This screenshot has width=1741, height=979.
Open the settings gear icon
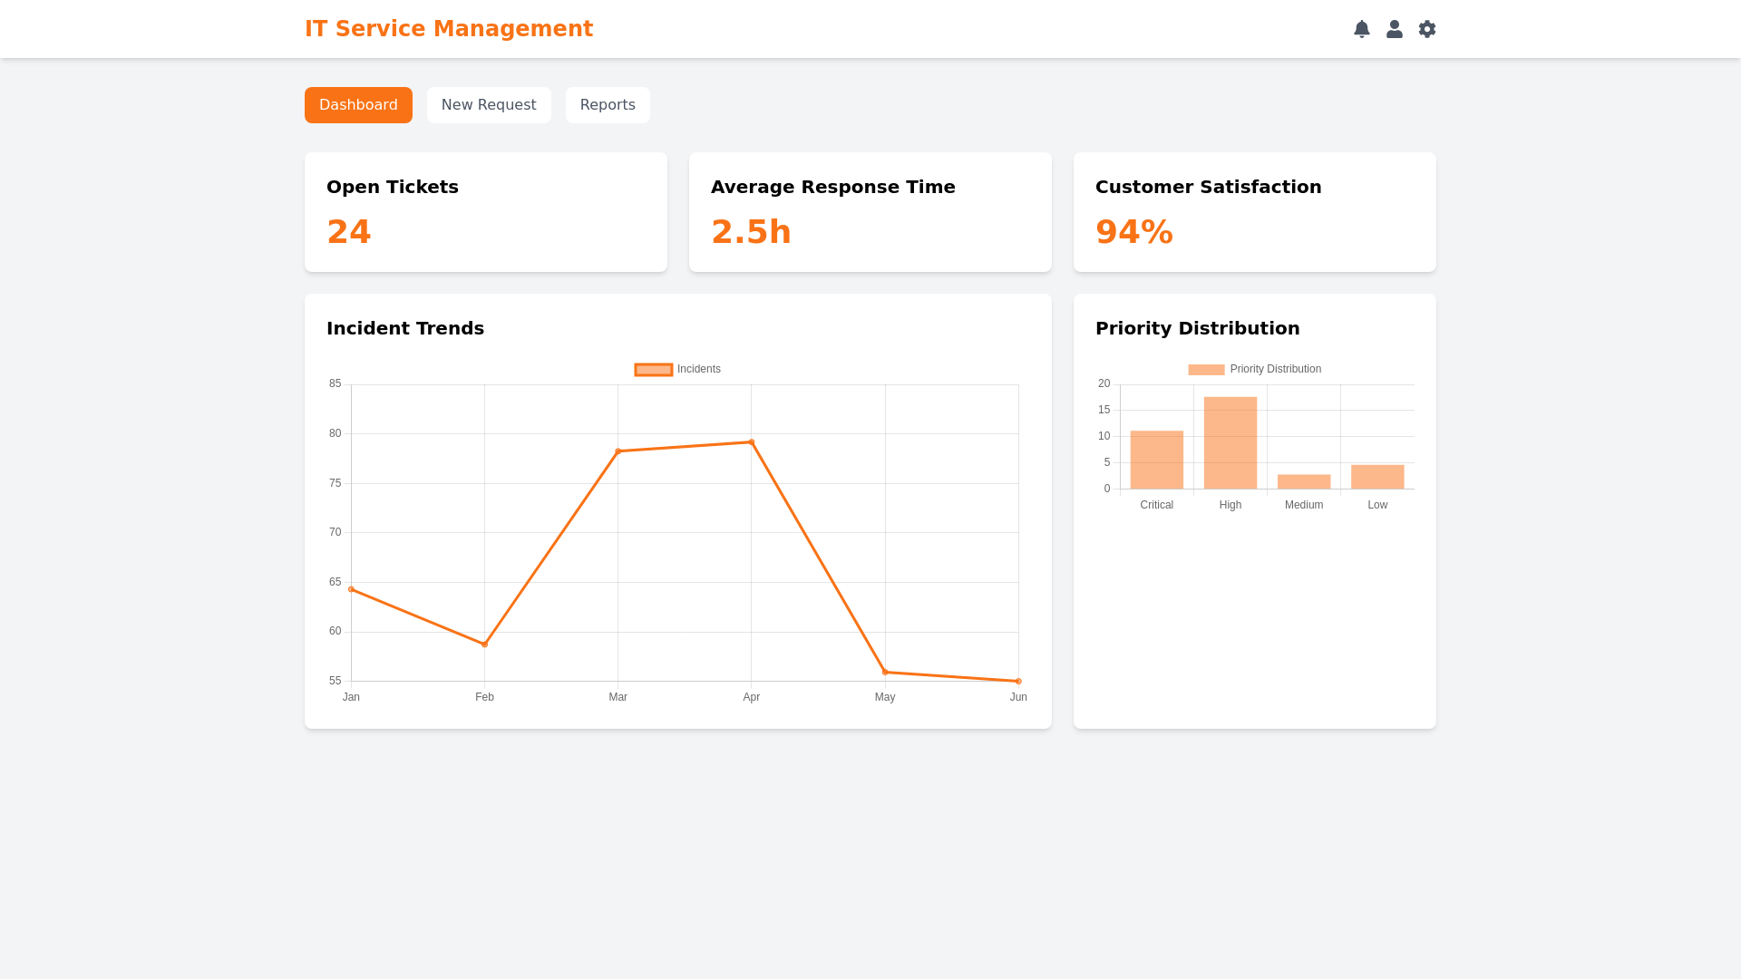pyautogui.click(x=1426, y=29)
